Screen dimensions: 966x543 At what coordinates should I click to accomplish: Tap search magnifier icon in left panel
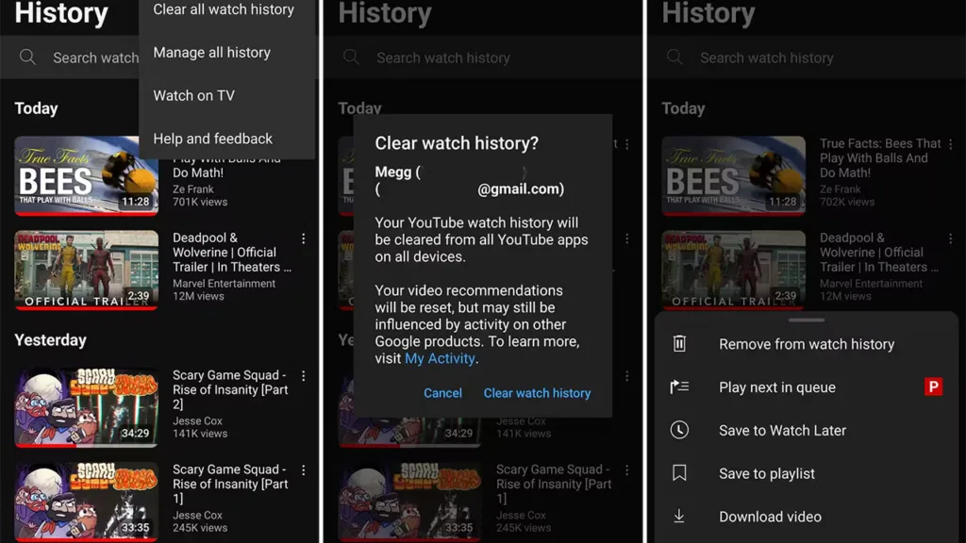pos(27,58)
